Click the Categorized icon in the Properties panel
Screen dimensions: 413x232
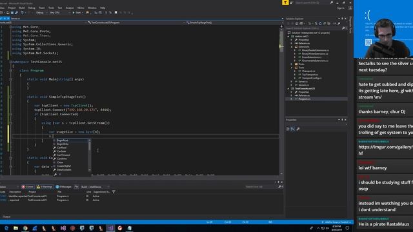click(x=288, y=129)
